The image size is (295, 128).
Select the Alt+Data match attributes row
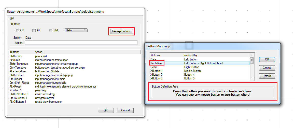(75, 60)
